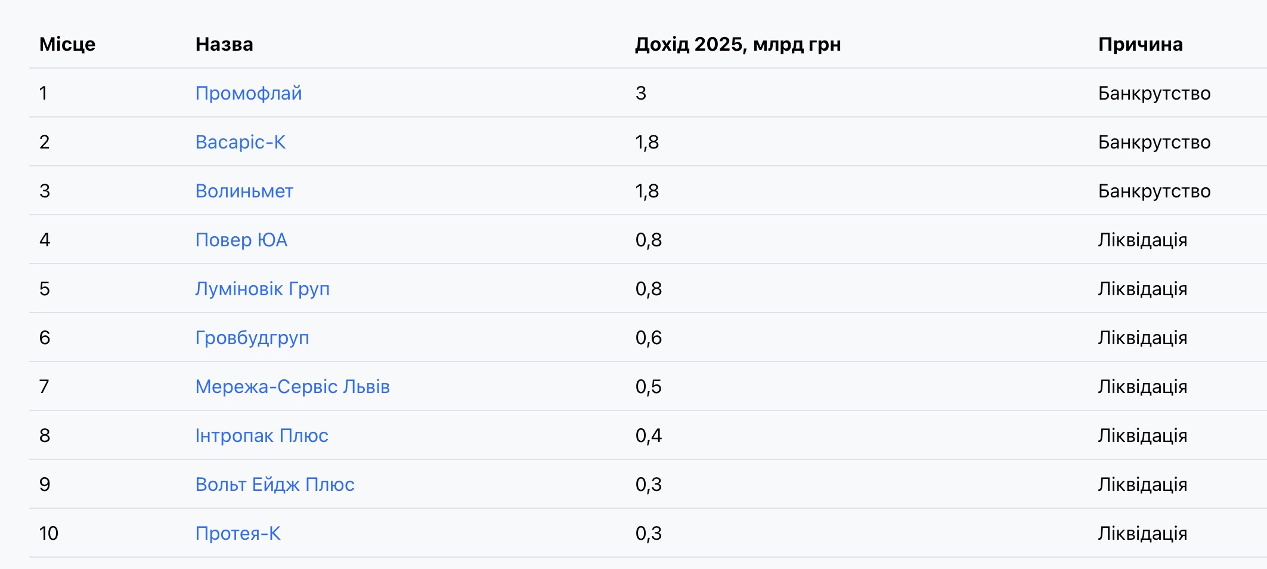Screen dimensions: 1267x569
Task: Select the Назва column header
Action: [x=224, y=44]
